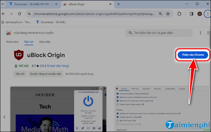Image resolution: width=211 pixels, height=132 pixels.
Task: Go back using the browser back arrow
Action: pos(3,14)
